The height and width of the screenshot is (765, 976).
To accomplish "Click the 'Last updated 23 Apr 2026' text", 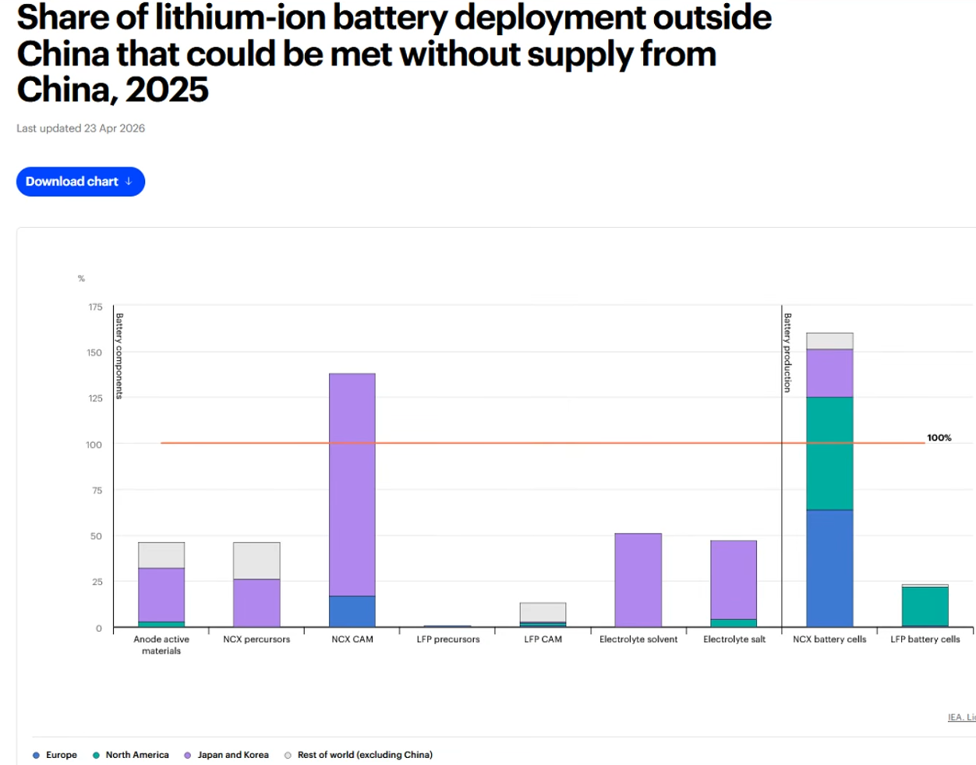I will pyautogui.click(x=81, y=129).
